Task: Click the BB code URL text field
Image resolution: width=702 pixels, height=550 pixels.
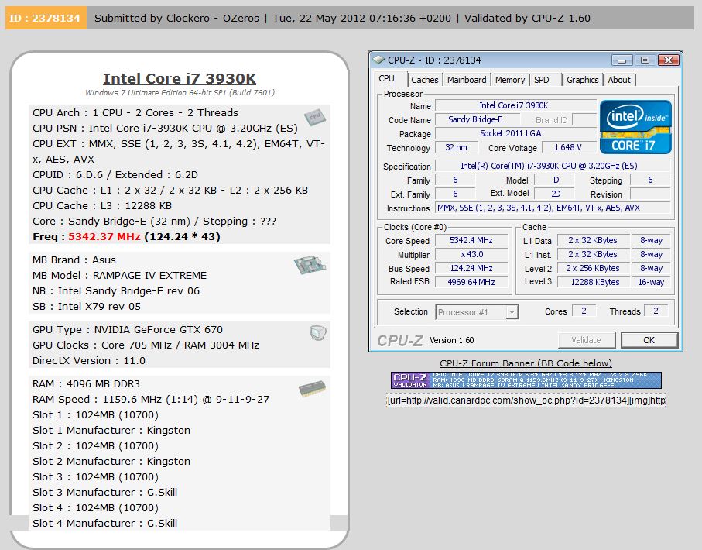Action: pos(526,400)
